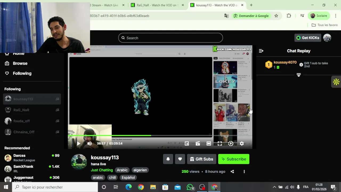Open Task View on taskbar
The image size is (341, 192).
tap(116, 187)
